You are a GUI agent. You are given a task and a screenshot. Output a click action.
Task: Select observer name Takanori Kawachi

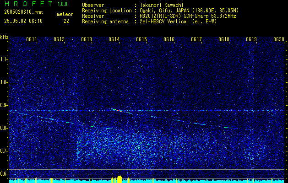coord(162,5)
